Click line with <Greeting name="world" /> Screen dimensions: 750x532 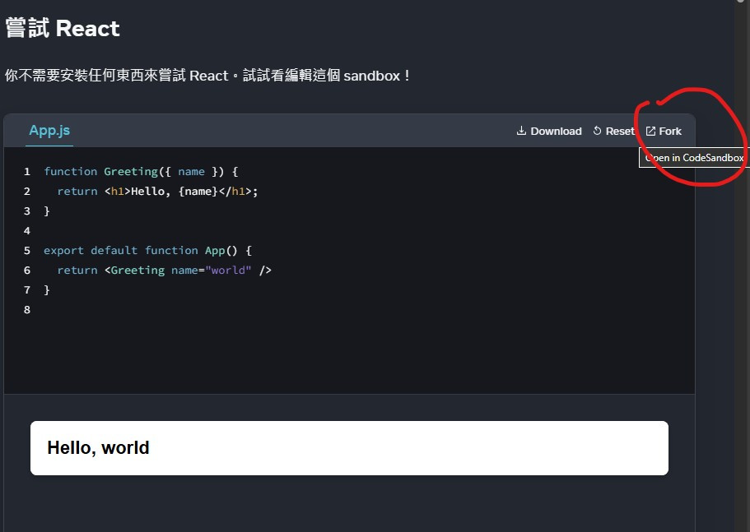(164, 271)
